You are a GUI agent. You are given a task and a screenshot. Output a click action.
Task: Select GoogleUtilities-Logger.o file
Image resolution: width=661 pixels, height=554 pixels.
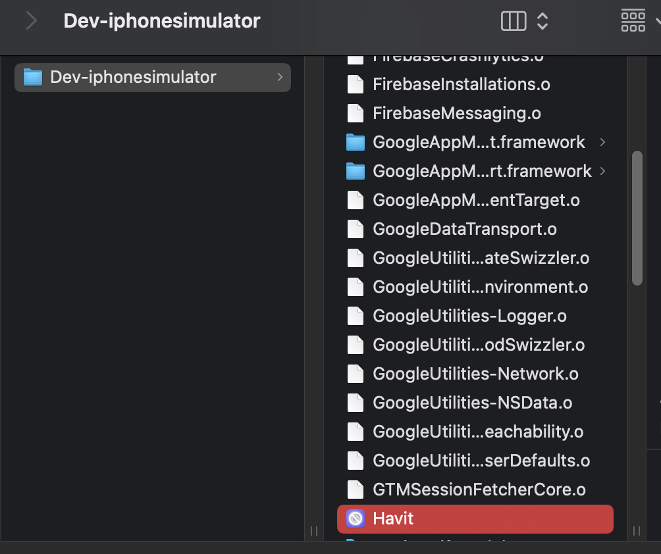[x=475, y=316]
